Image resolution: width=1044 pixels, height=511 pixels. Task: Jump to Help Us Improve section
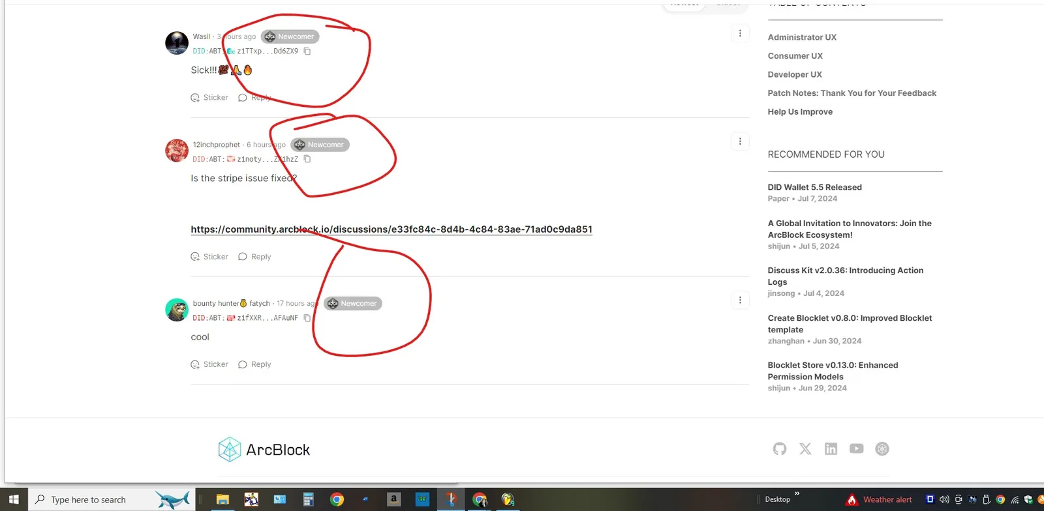(x=800, y=111)
